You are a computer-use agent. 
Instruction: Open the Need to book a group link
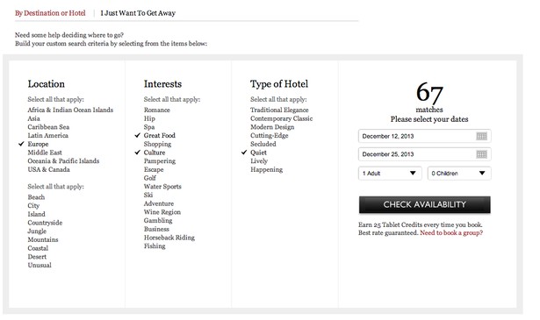pyautogui.click(x=451, y=232)
